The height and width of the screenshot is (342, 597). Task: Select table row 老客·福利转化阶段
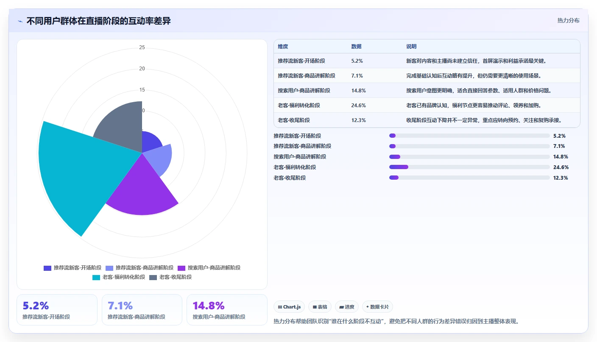pos(427,106)
